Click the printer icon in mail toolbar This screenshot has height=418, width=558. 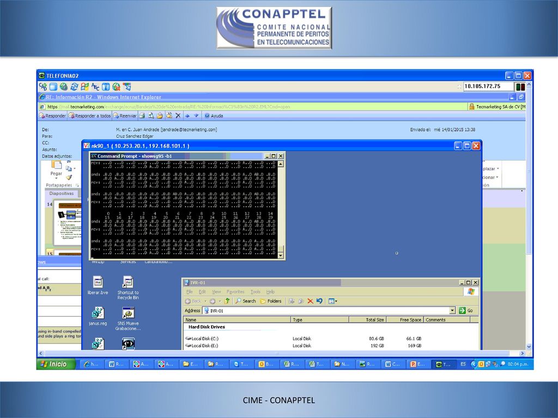(142, 115)
